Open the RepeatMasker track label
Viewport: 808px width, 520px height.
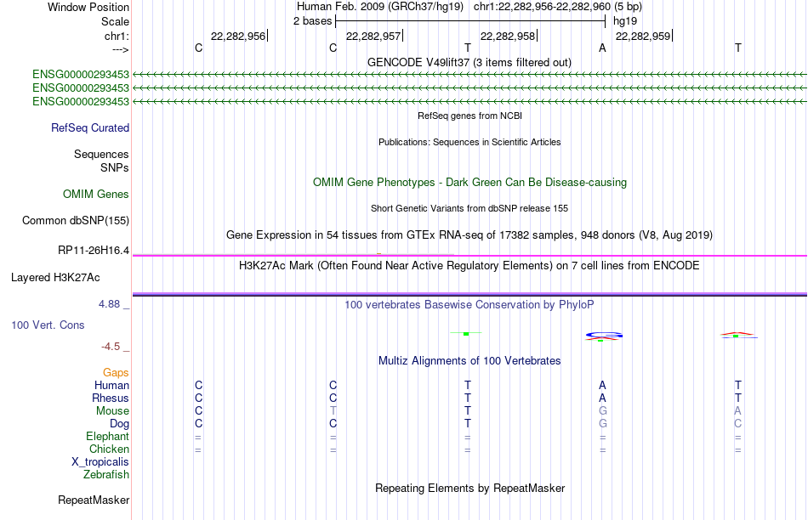pyautogui.click(x=94, y=500)
